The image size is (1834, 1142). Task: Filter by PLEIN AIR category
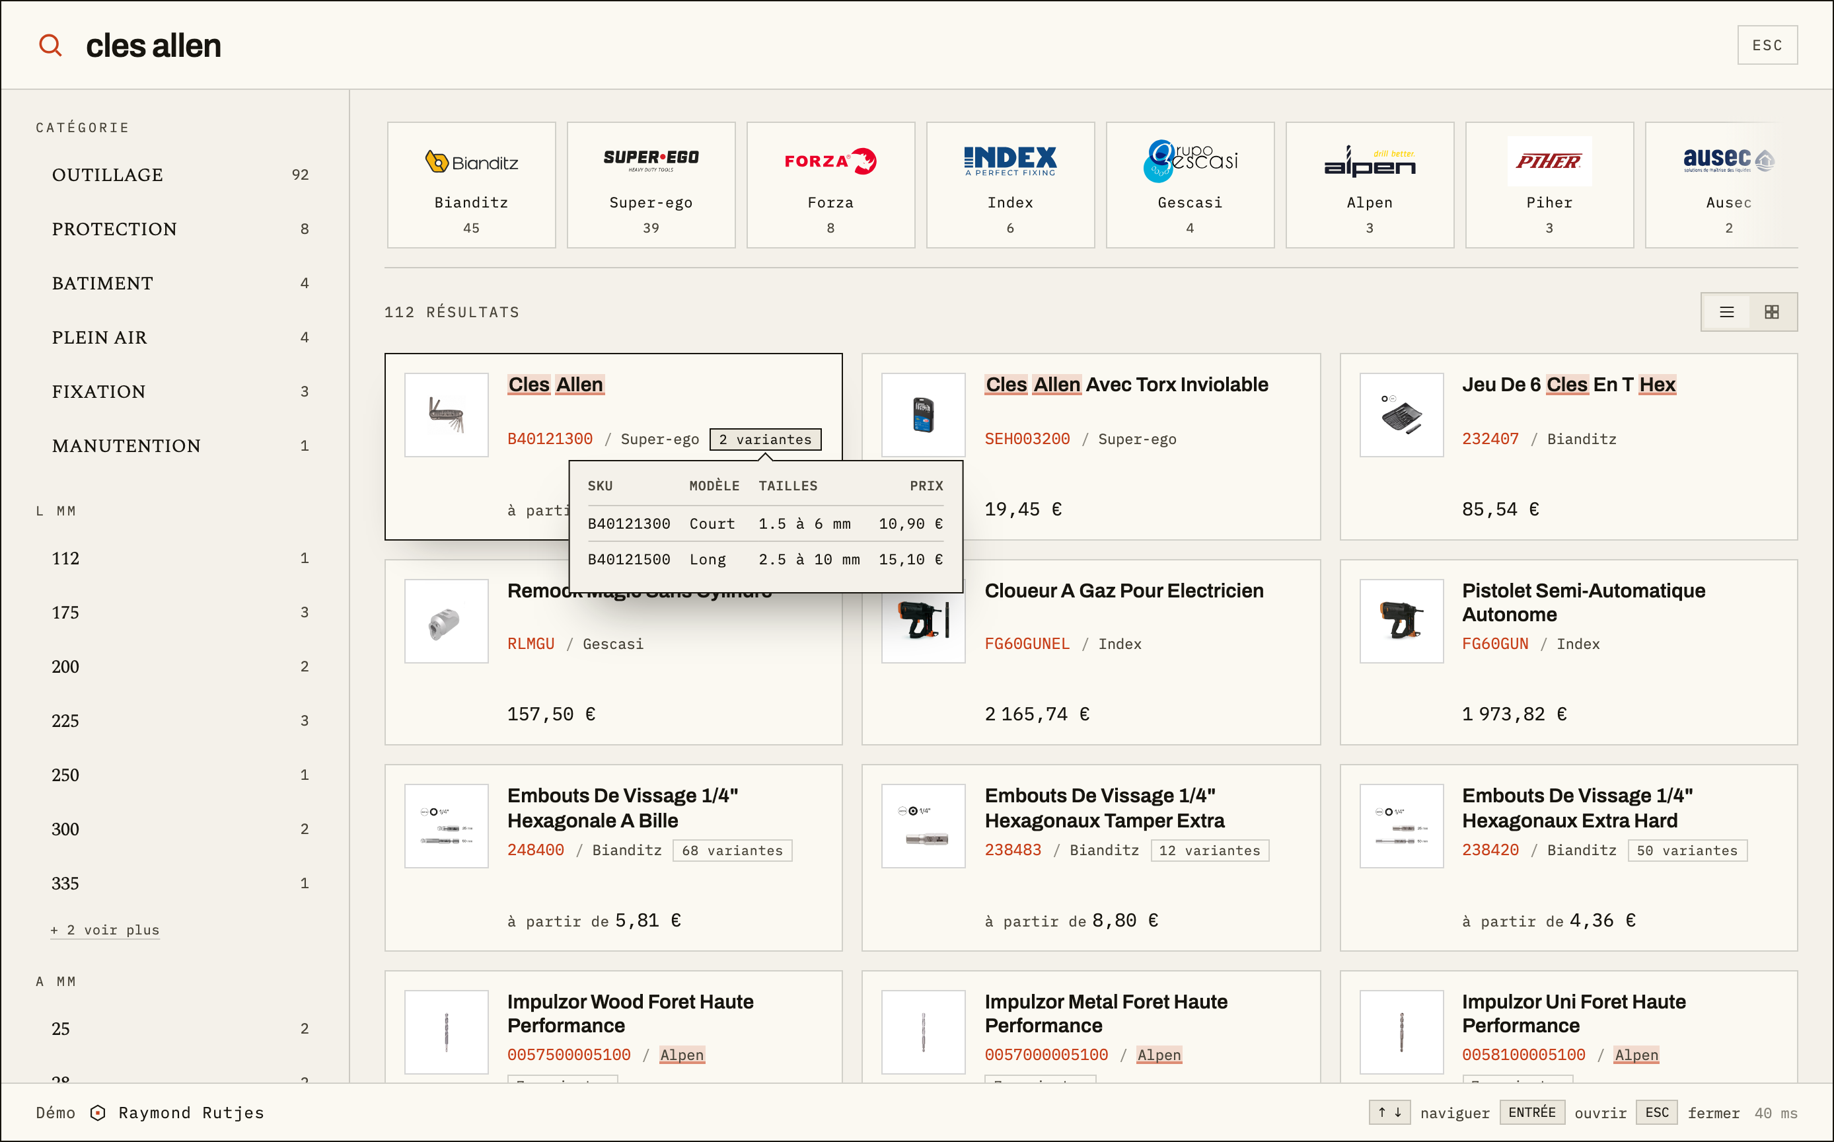(x=180, y=338)
